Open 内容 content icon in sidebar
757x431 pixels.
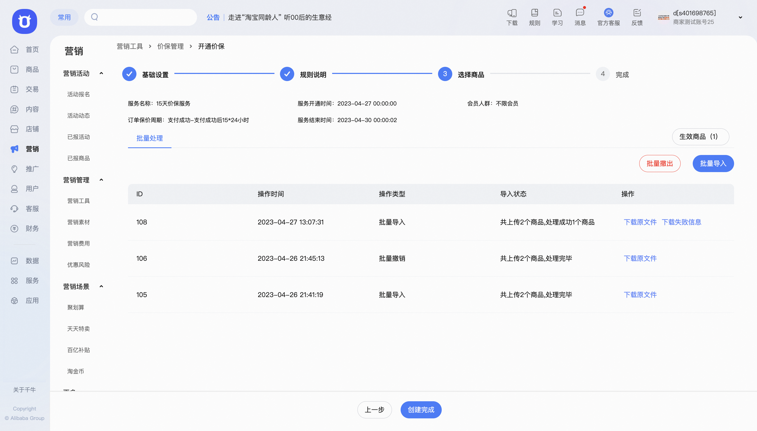click(x=14, y=109)
